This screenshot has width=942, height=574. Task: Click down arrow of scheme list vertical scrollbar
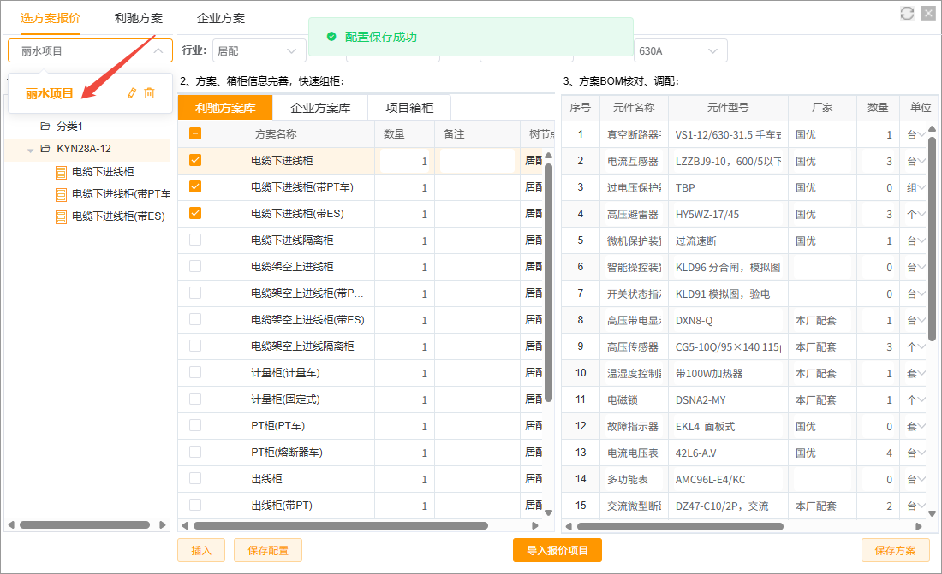click(548, 512)
